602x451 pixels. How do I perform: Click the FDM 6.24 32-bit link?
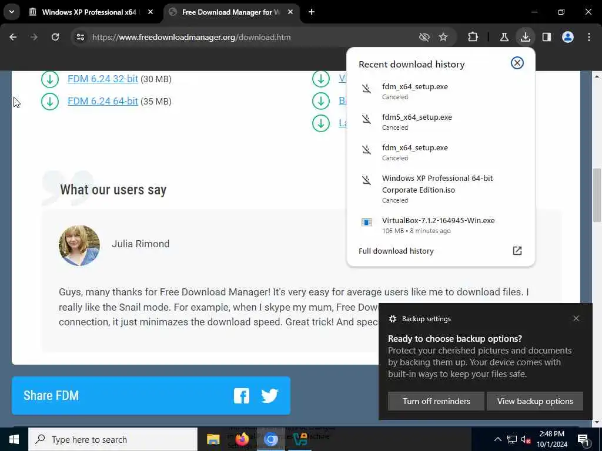[102, 79]
